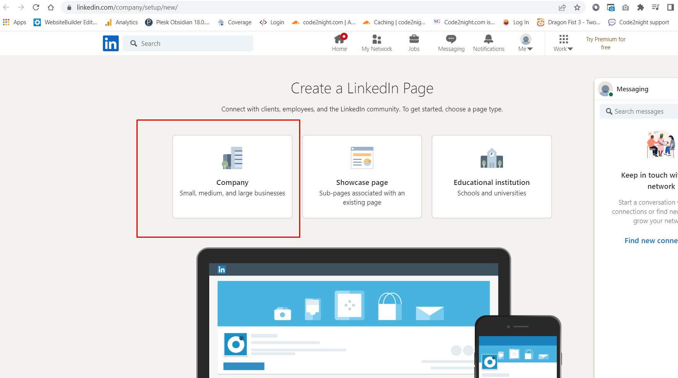
Task: Open the Apps bookmarks shortcut
Action: pyautogui.click(x=14, y=22)
